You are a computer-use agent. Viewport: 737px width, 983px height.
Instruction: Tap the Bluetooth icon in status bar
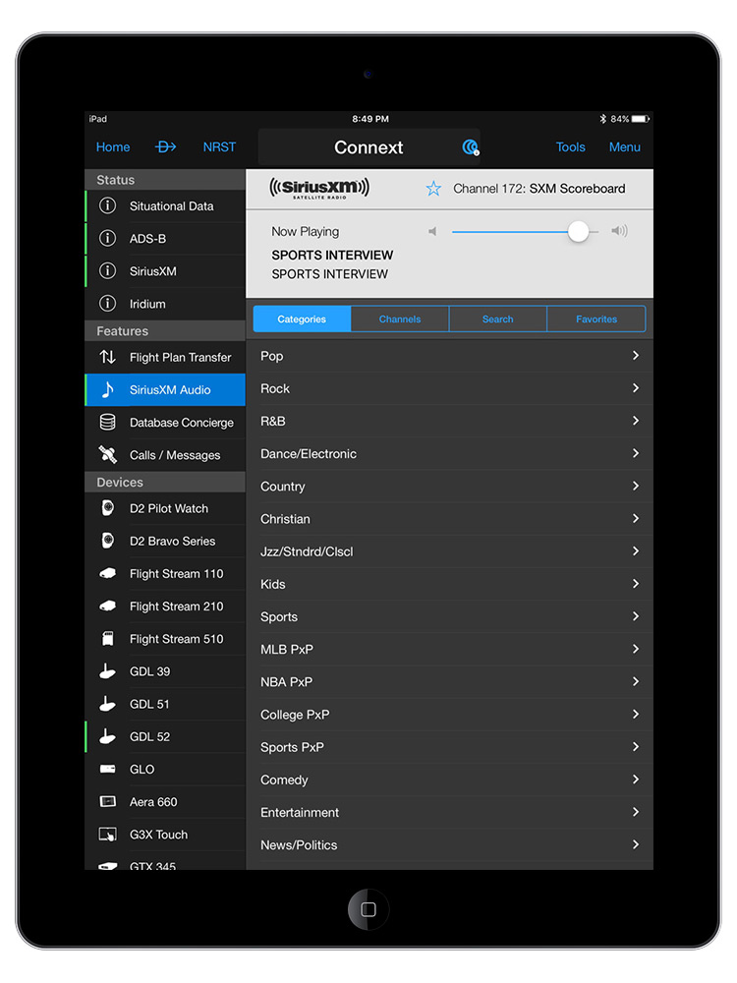pyautogui.click(x=603, y=119)
